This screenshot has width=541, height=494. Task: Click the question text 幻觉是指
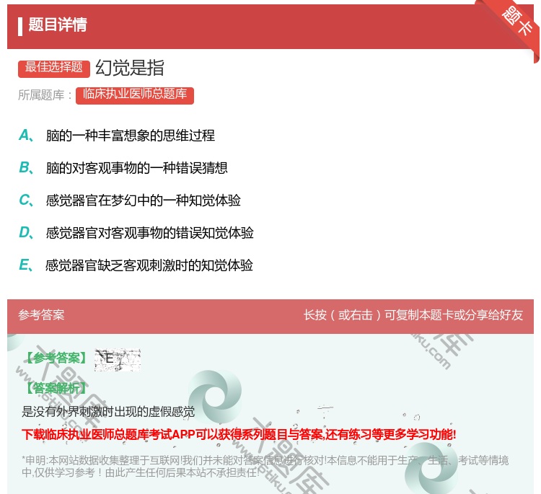tap(130, 68)
